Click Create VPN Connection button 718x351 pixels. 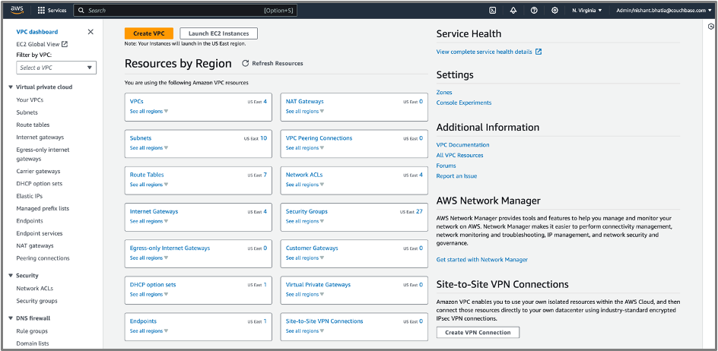click(478, 332)
